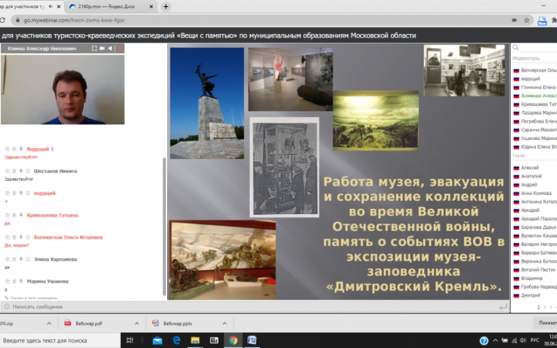
Task: Go to participants page 3
Action: pyautogui.click(x=551, y=307)
